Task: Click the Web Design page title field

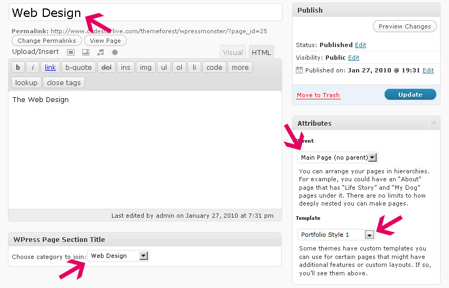Action: (x=145, y=13)
